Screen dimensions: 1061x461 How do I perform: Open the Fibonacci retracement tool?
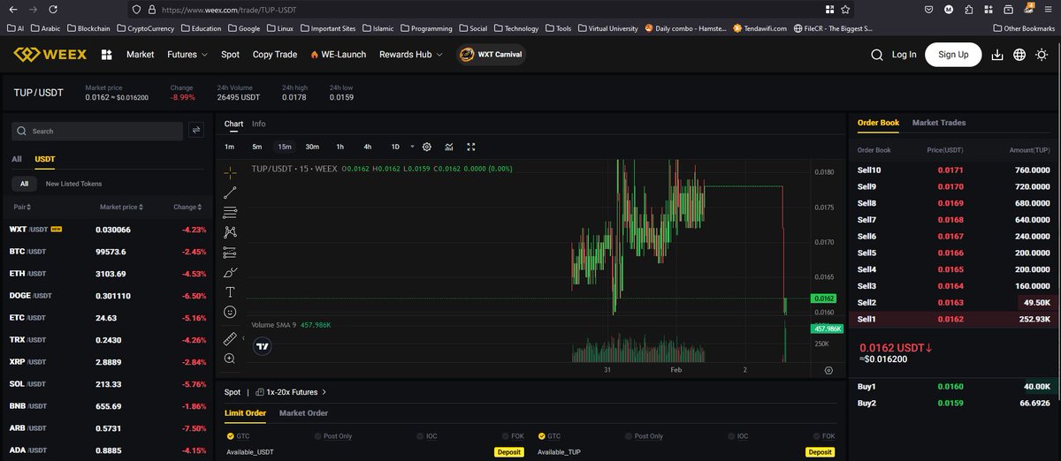click(x=230, y=212)
